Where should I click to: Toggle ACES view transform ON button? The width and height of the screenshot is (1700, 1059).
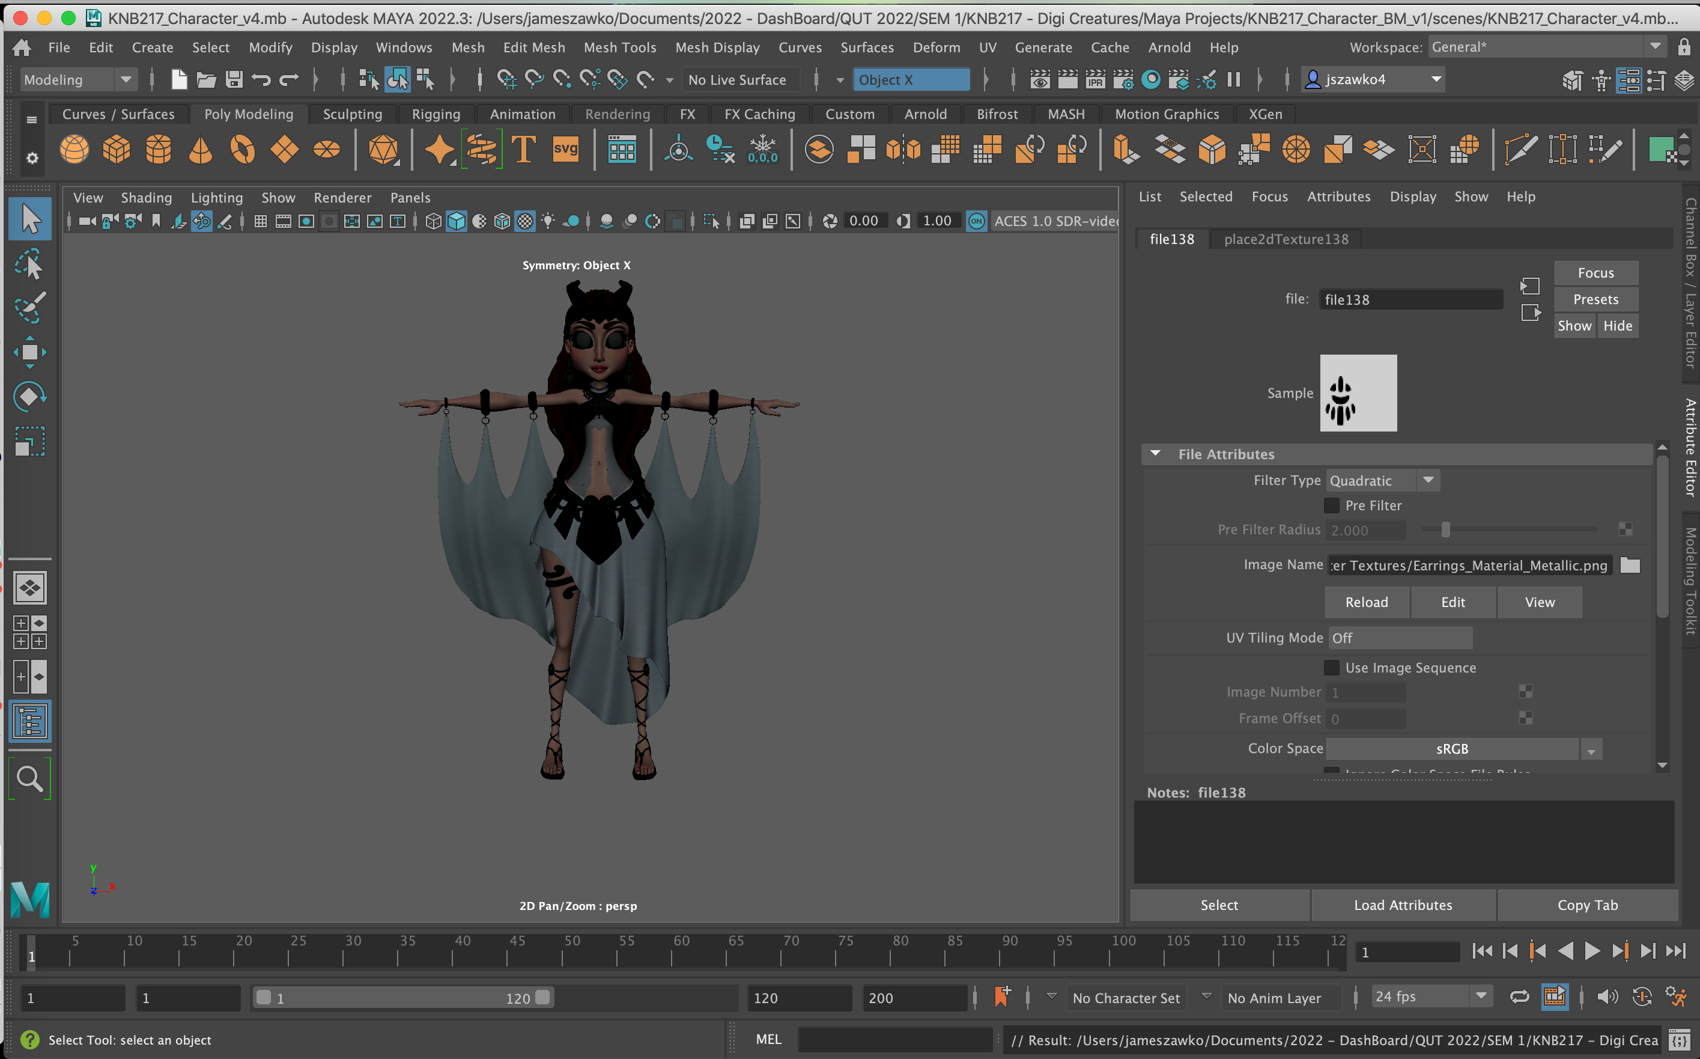coord(976,221)
